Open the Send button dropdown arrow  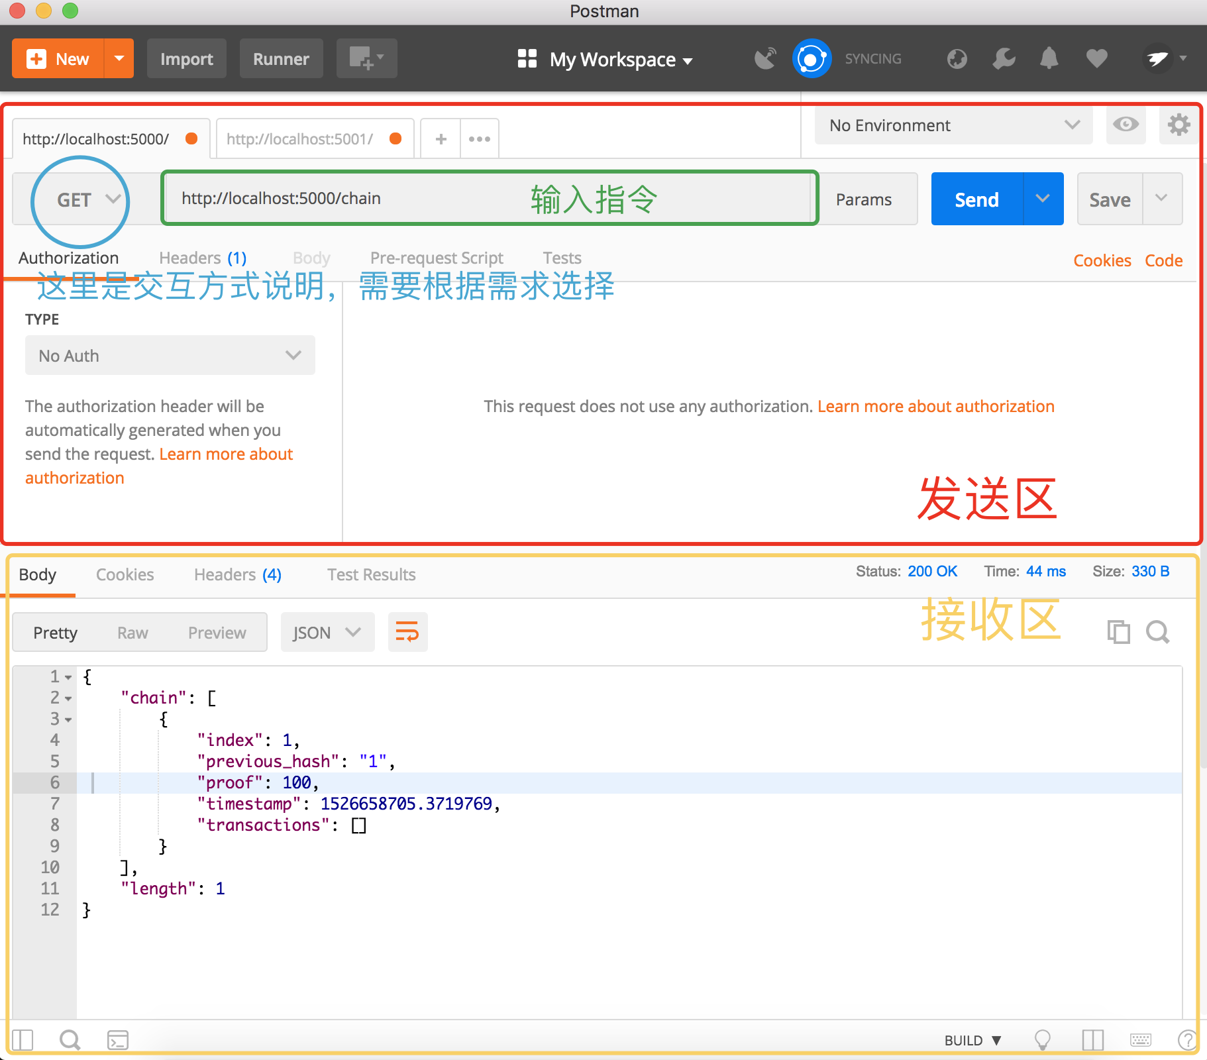pyautogui.click(x=1043, y=199)
